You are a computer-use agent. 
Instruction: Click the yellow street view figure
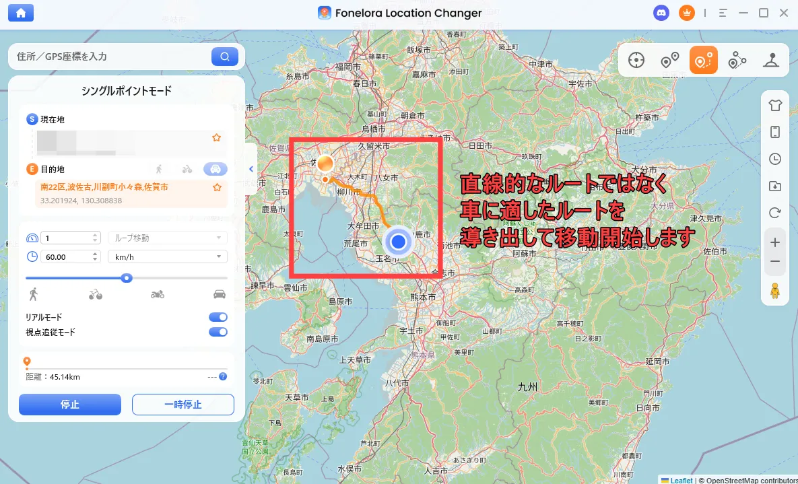(x=774, y=291)
